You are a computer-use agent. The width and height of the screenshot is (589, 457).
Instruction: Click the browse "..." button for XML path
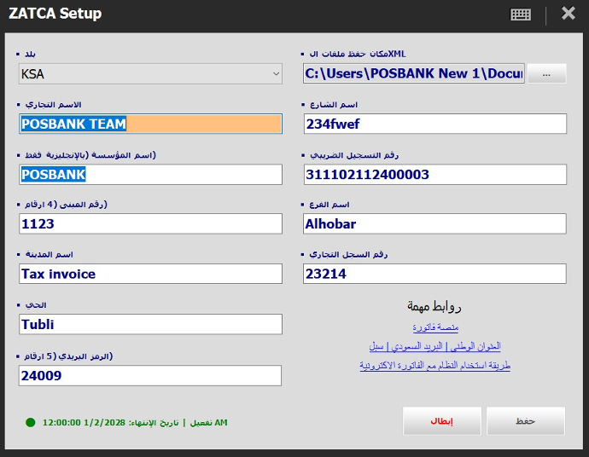coord(546,73)
